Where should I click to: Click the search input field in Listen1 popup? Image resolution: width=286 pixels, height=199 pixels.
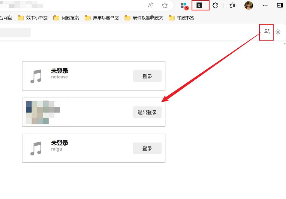click(x=15, y=32)
